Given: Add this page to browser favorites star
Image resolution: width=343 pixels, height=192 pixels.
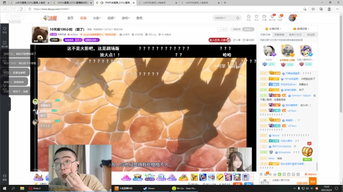Looking at the screenshot, I should [x=305, y=9].
